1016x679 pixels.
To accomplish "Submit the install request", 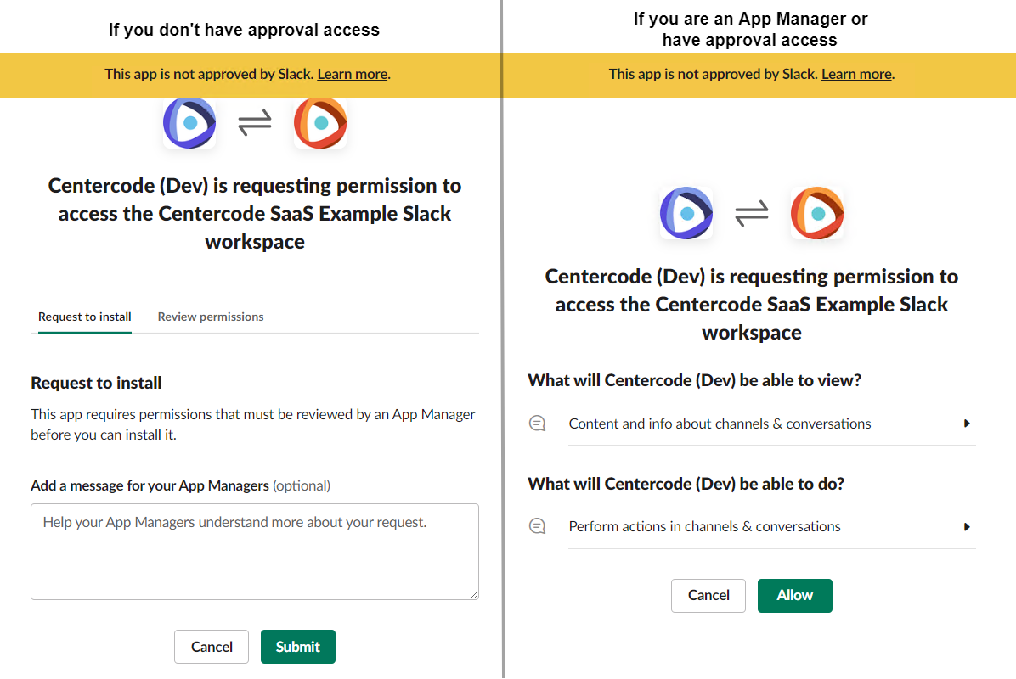I will point(298,647).
